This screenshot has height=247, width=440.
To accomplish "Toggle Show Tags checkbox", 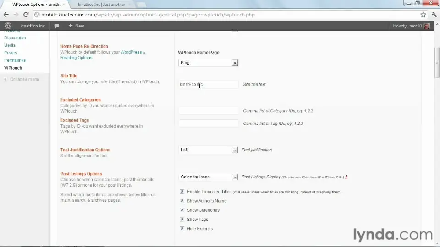I will (182, 219).
